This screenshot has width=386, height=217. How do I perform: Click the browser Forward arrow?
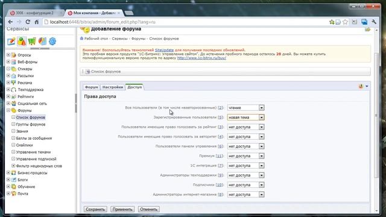pyautogui.click(x=19, y=22)
